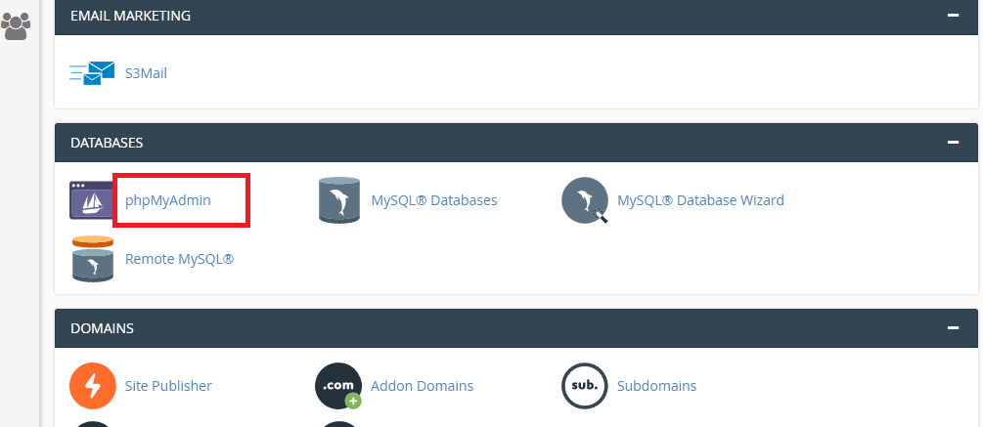The height and width of the screenshot is (427, 983).
Task: Click the S3Mail envelope icon
Action: pos(92,73)
